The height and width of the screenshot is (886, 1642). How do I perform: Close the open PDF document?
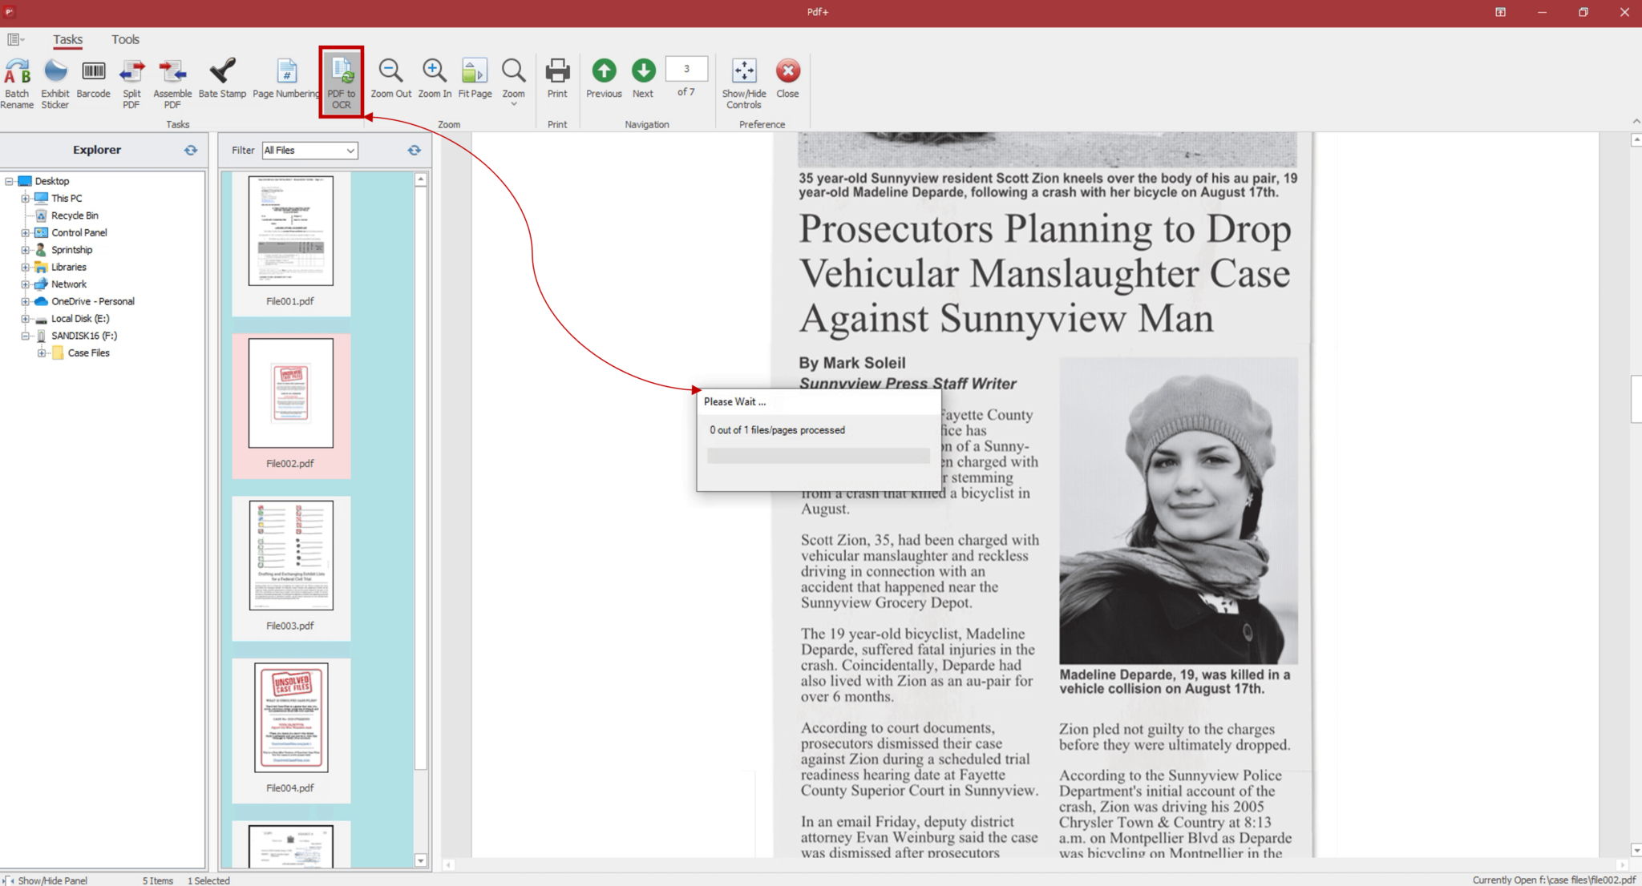pyautogui.click(x=787, y=79)
